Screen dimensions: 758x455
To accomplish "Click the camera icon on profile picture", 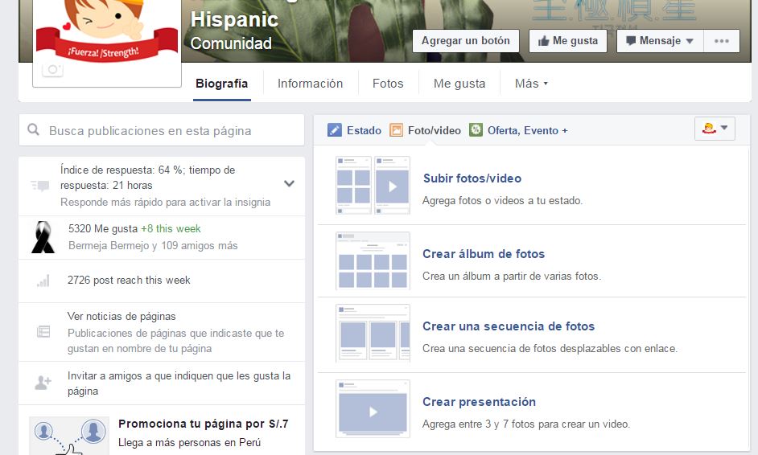I will (x=52, y=70).
